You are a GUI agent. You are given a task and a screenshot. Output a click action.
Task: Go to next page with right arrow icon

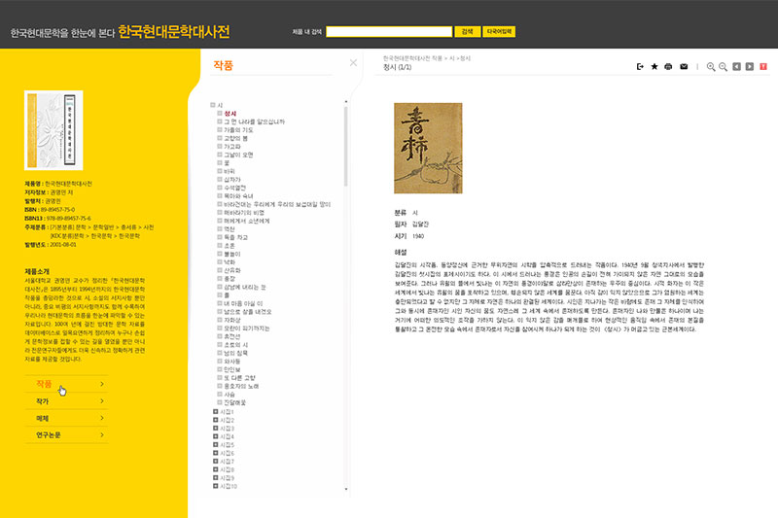click(750, 66)
